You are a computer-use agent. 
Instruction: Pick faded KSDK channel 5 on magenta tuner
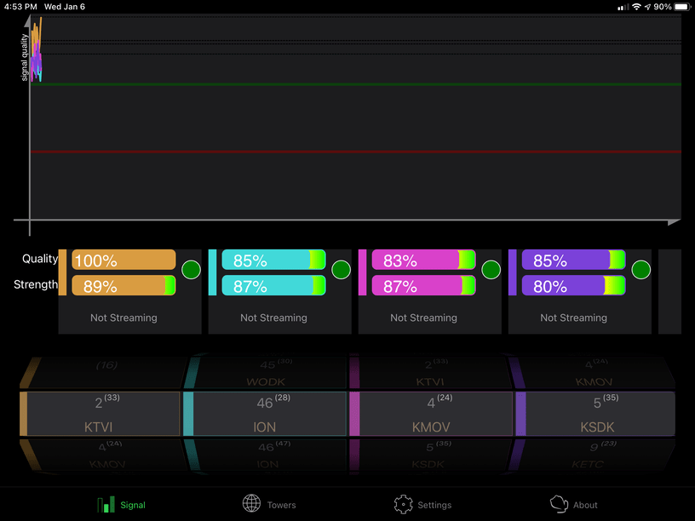430,455
